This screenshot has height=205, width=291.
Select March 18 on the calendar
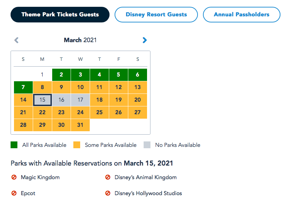point(99,100)
